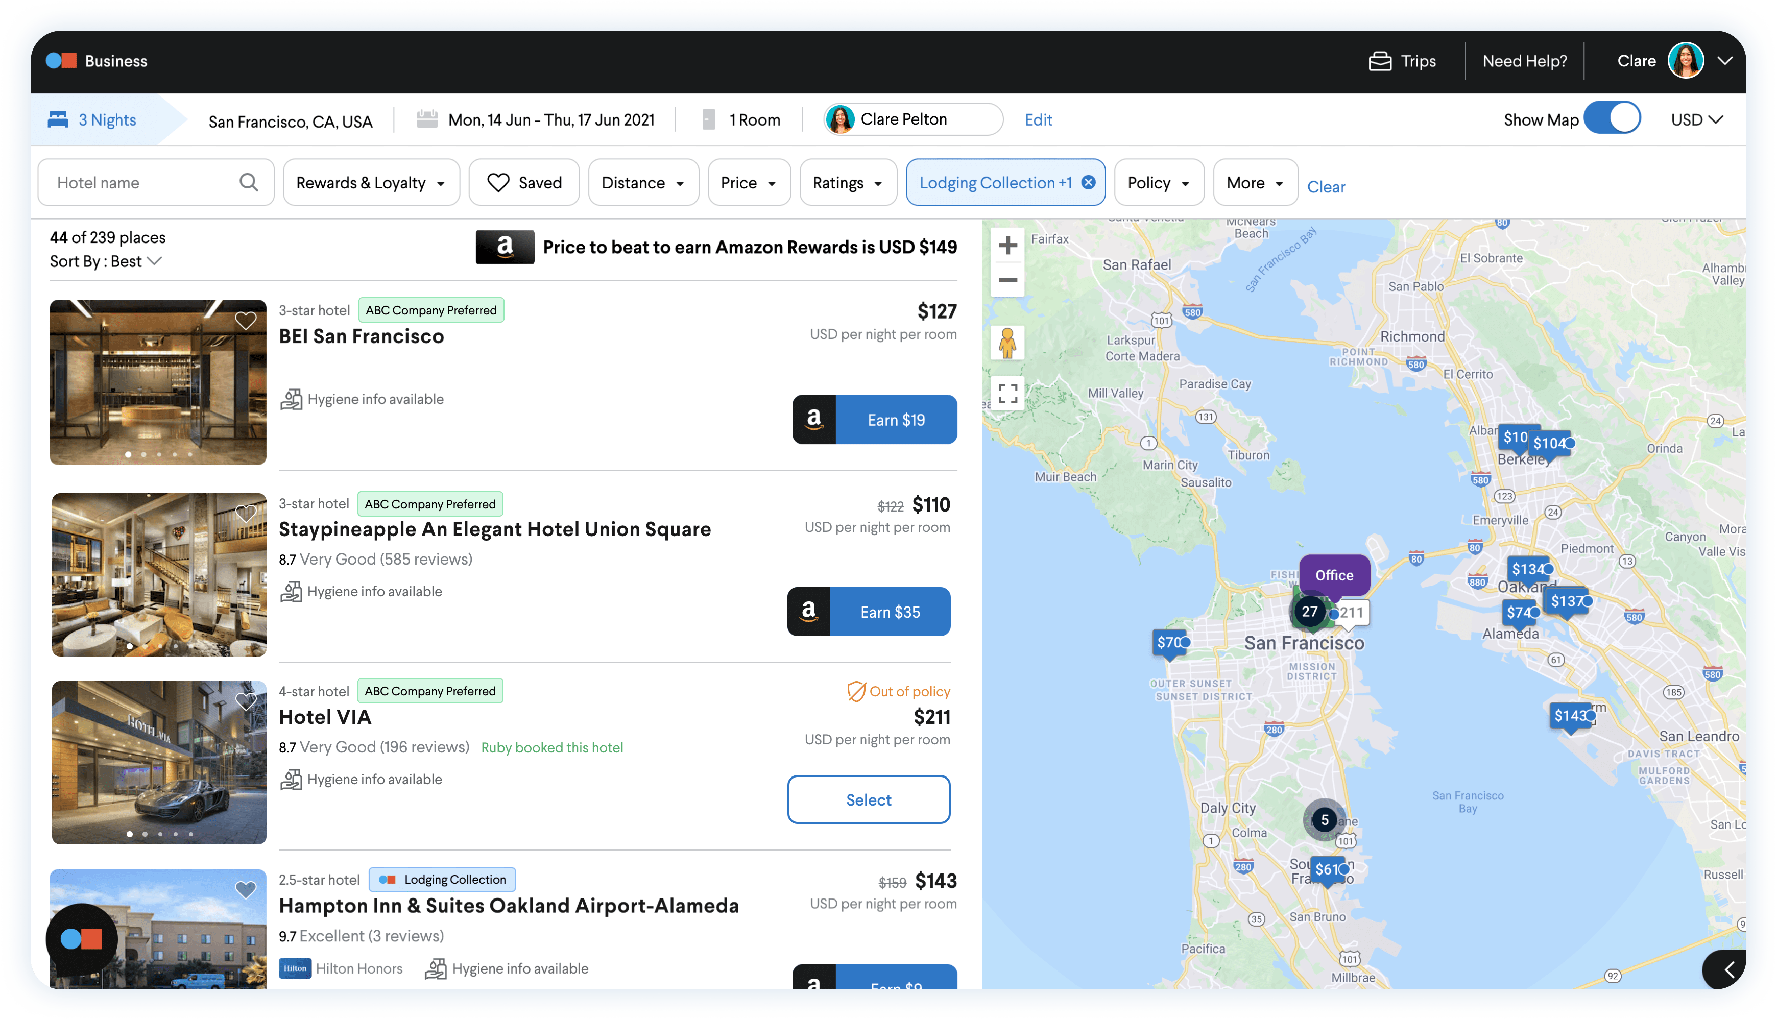1777x1020 pixels.
Task: Open the Policy filter dropdown
Action: point(1159,182)
